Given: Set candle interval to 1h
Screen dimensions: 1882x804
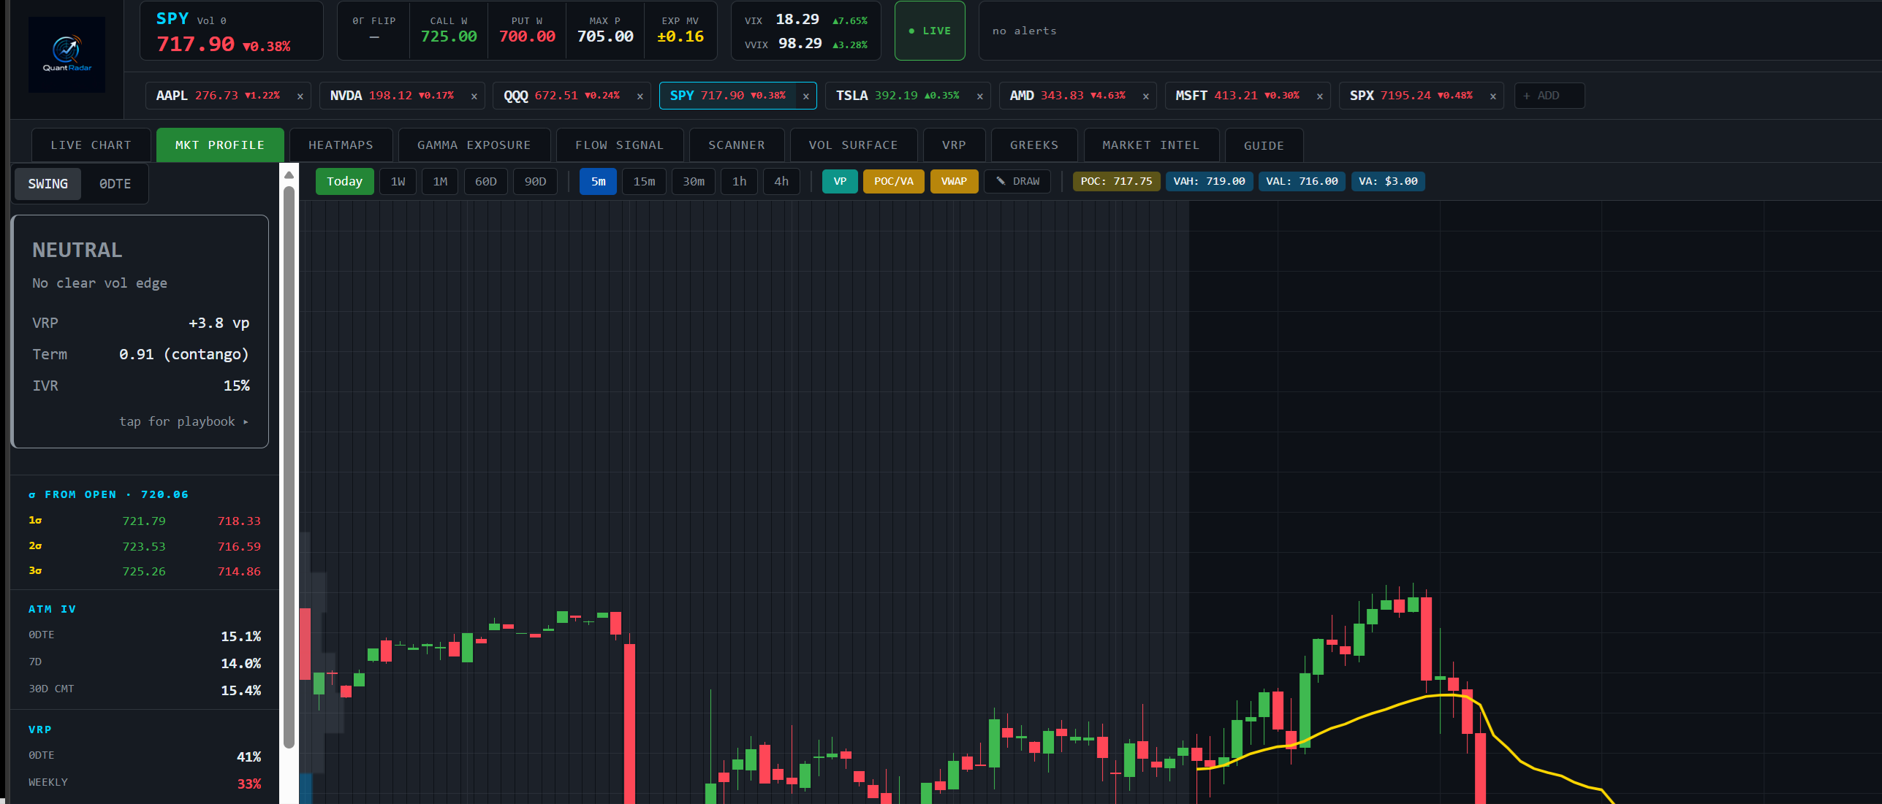Looking at the screenshot, I should pos(740,182).
